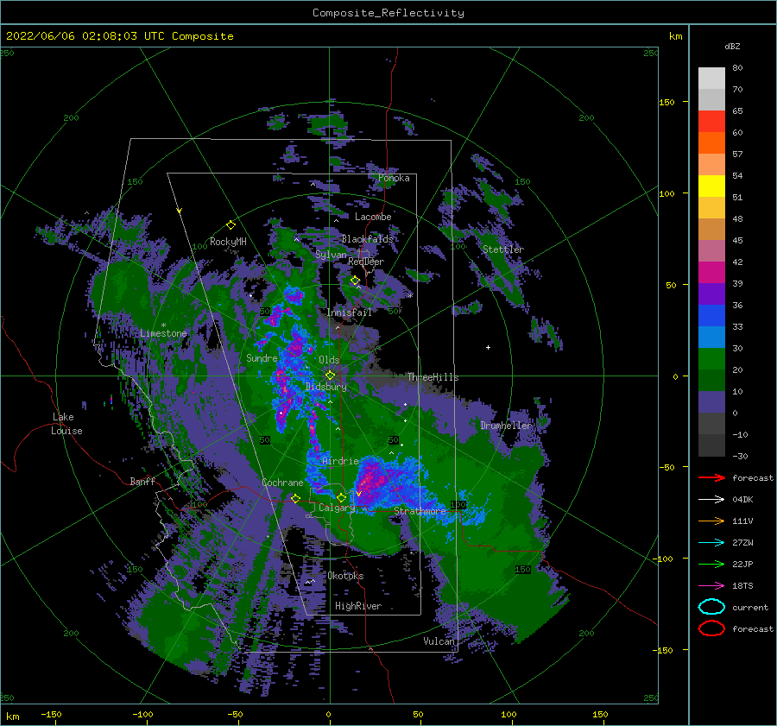This screenshot has height=726, width=777.
Task: Click the white 04DK arrow icon
Action: [x=711, y=500]
